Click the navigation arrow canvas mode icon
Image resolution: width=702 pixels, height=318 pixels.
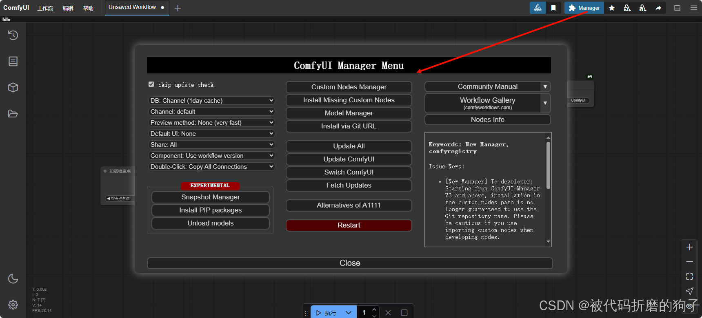(689, 291)
